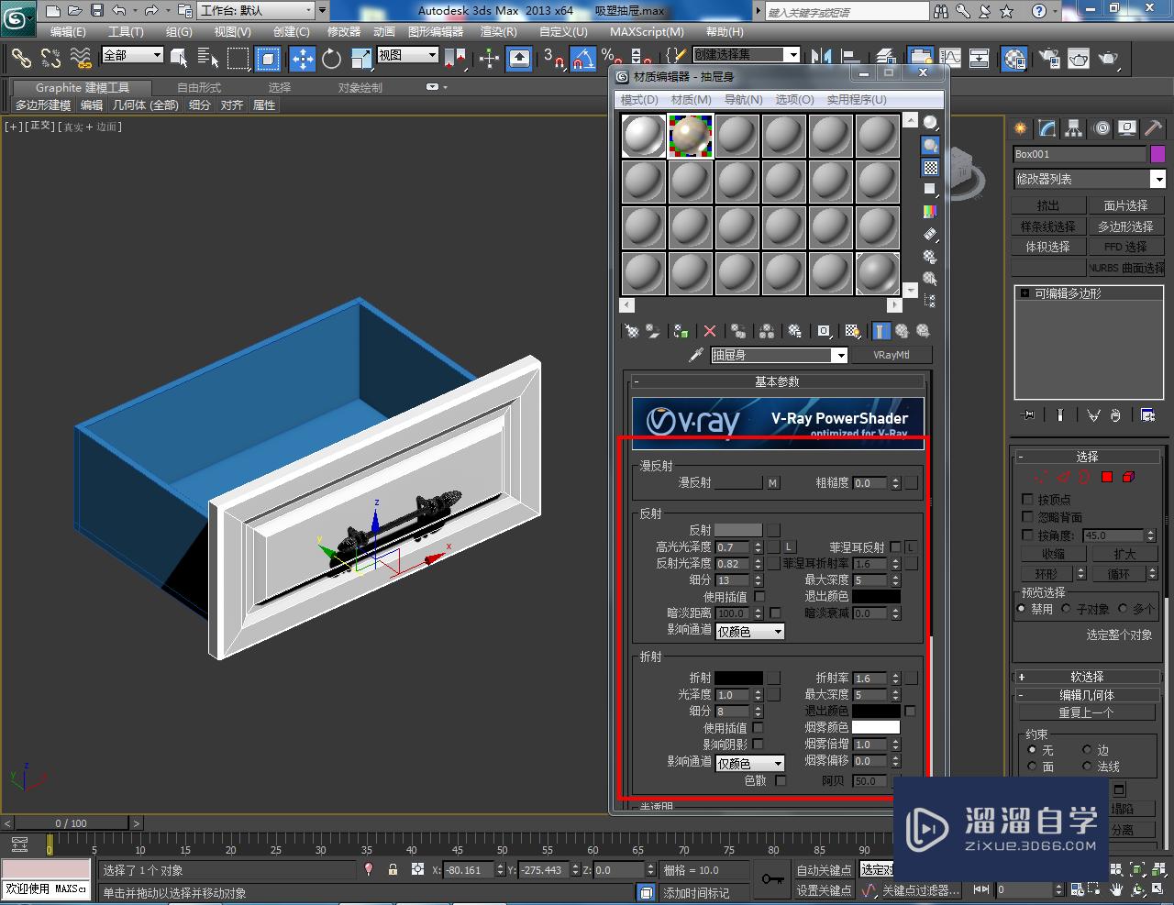Image resolution: width=1174 pixels, height=905 pixels.
Task: Click the VRayMtl material type button
Action: click(892, 355)
